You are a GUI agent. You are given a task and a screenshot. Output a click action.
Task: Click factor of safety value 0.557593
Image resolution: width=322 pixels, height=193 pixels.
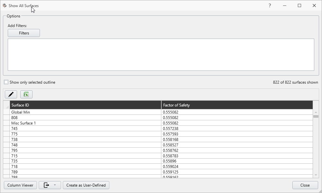pos(170,134)
